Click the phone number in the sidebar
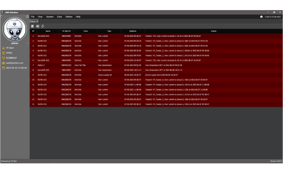Image resolution: width=283 pixels, height=173 pixels. [x=11, y=58]
